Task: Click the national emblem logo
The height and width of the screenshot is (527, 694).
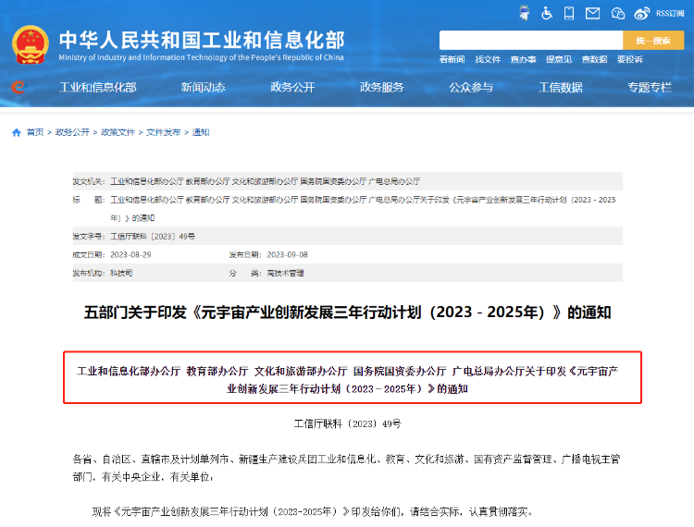Action: [31, 44]
